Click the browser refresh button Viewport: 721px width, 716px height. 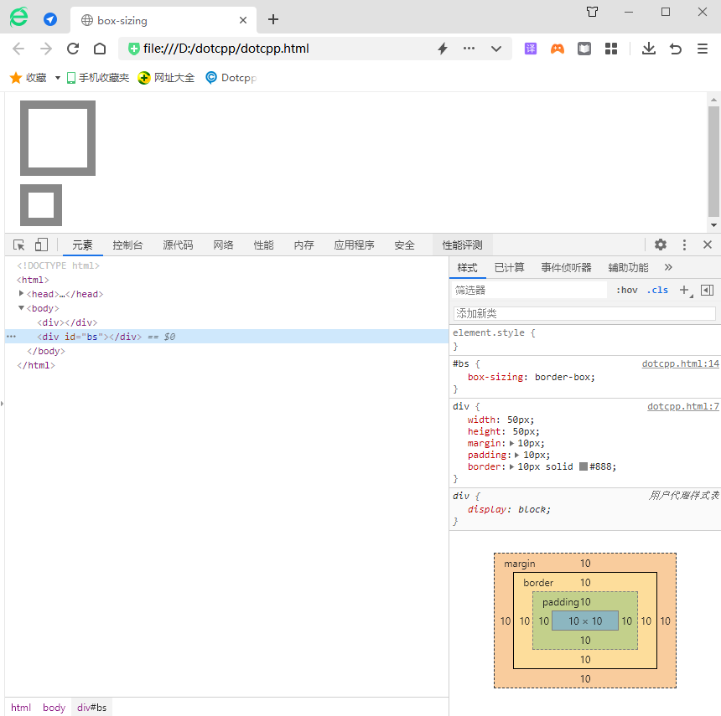tap(73, 49)
